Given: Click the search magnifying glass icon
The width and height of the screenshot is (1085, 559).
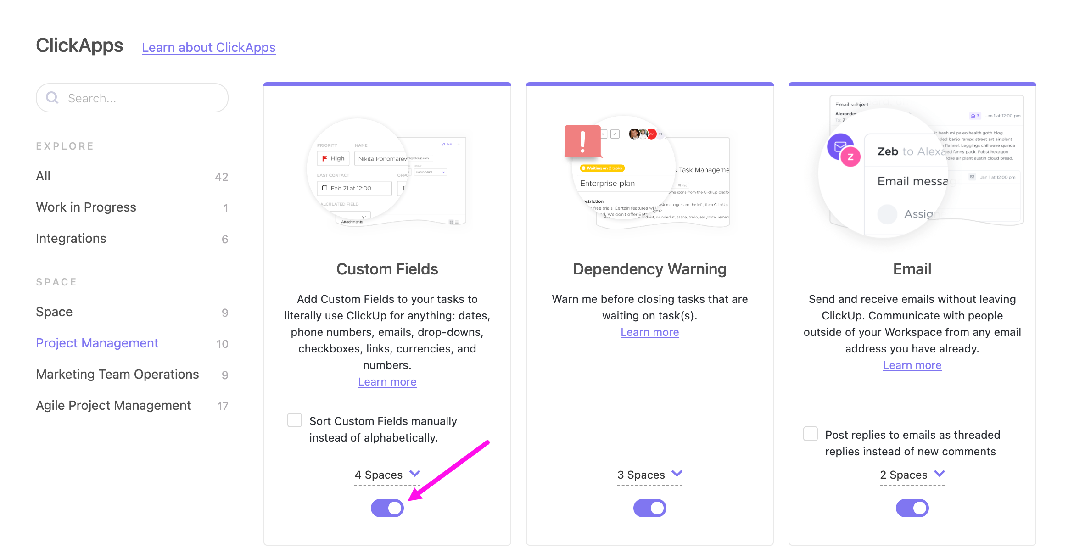Looking at the screenshot, I should point(52,98).
